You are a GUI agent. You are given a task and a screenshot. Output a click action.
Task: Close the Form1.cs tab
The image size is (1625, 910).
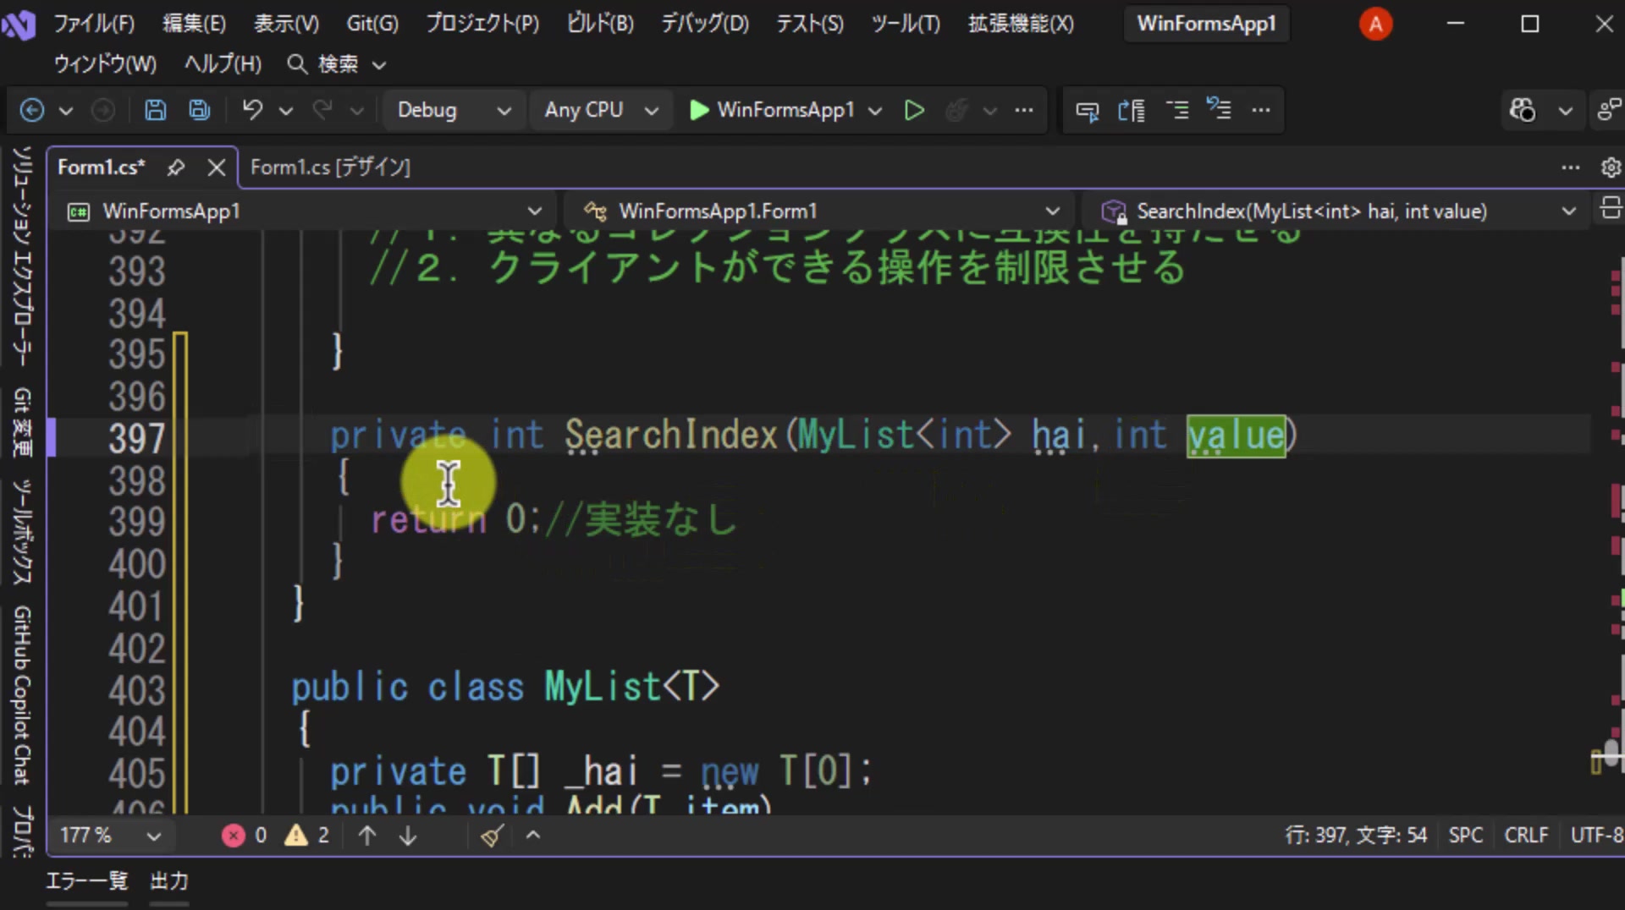pyautogui.click(x=217, y=167)
